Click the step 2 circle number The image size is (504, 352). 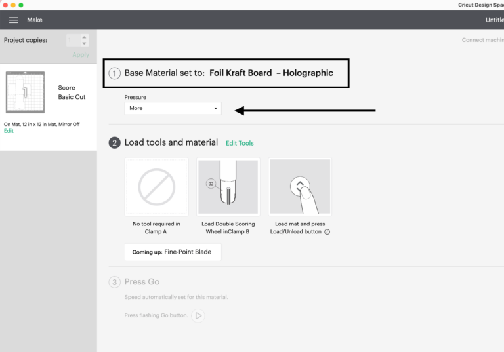point(115,143)
